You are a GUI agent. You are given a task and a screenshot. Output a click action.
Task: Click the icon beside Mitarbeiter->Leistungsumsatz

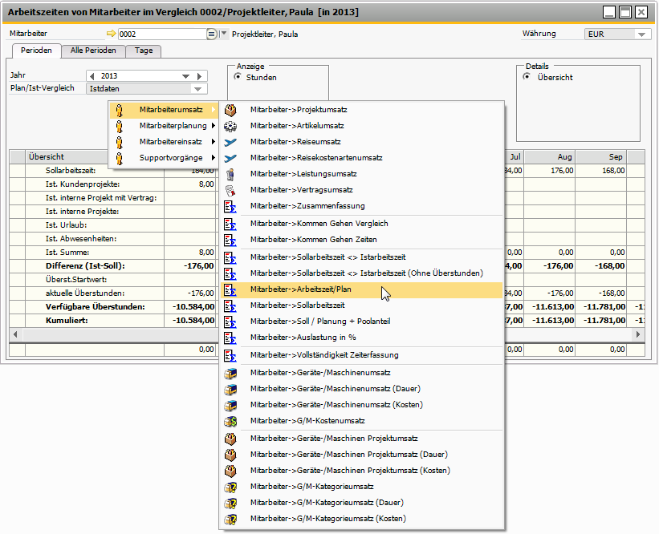click(x=230, y=174)
